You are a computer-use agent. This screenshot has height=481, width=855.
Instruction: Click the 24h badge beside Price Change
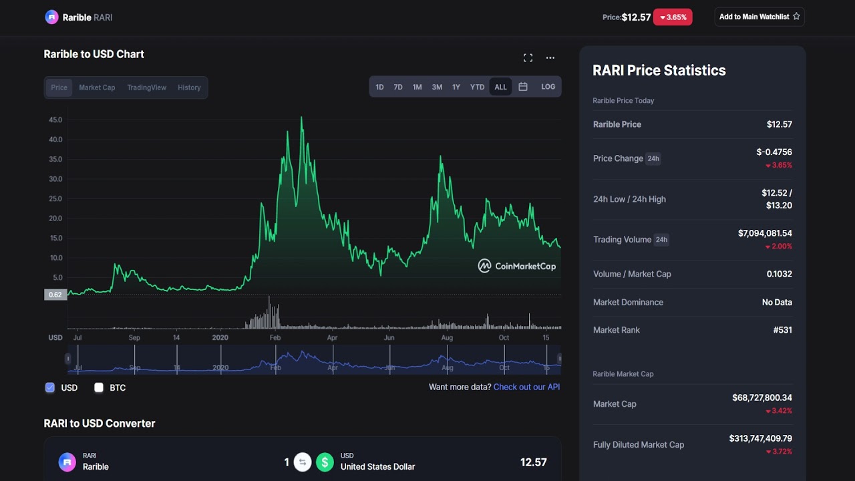653,158
